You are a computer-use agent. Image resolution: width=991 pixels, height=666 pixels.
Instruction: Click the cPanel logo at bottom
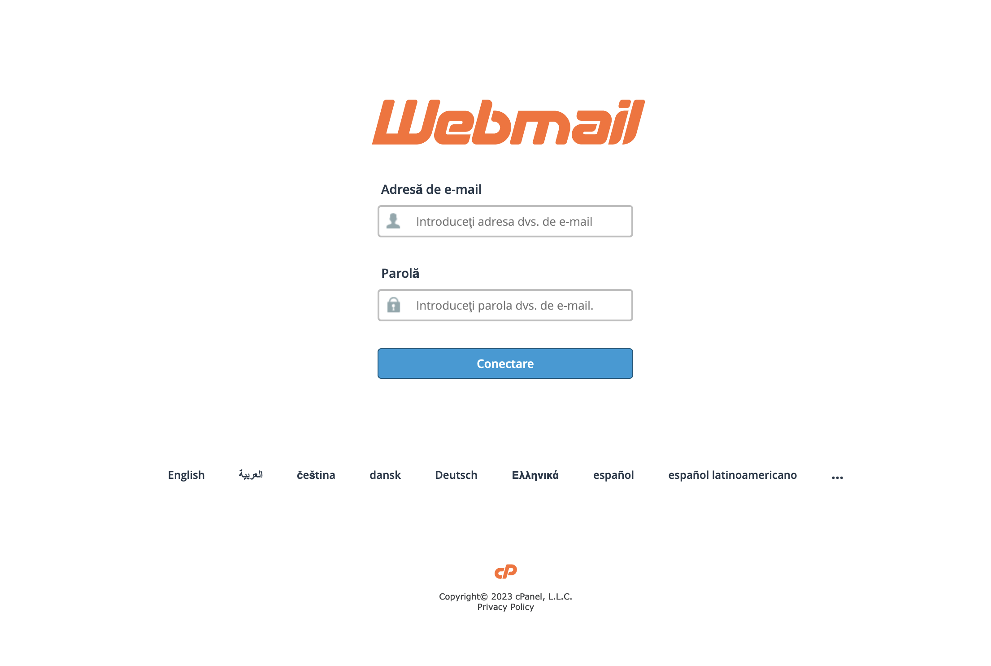click(505, 572)
